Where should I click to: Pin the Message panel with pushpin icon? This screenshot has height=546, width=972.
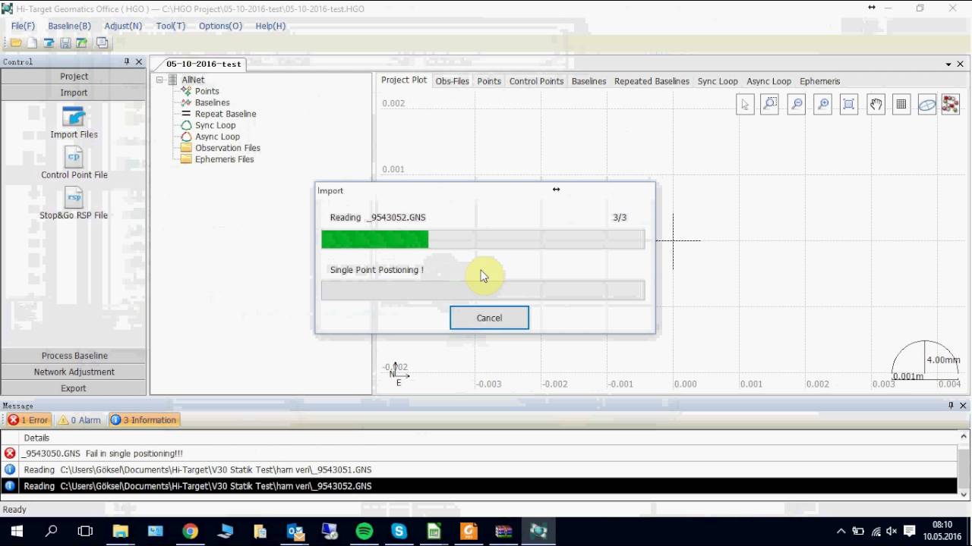tap(951, 406)
